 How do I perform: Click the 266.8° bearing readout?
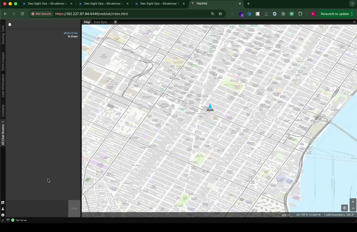point(351,215)
